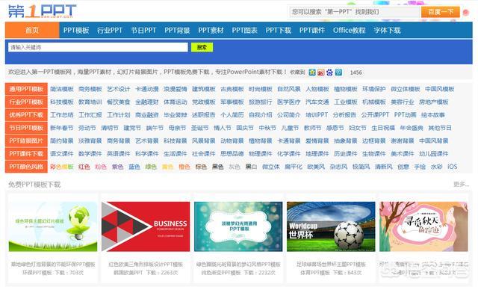Open the 商务模板 link
This screenshot has width=478, height=287.
click(x=90, y=89)
